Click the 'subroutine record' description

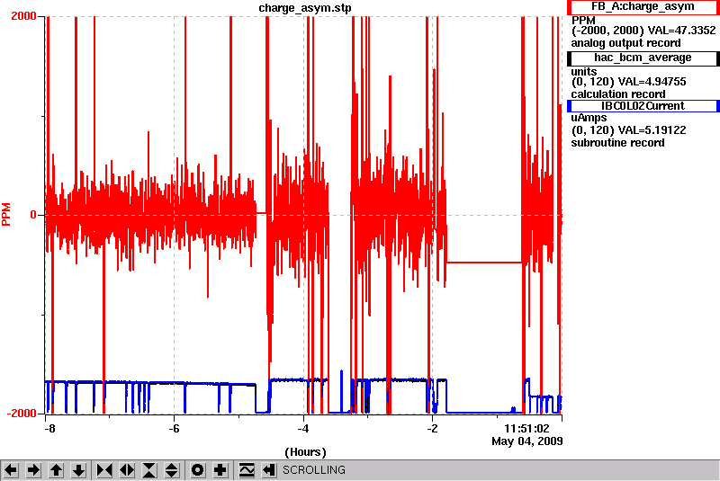[617, 143]
